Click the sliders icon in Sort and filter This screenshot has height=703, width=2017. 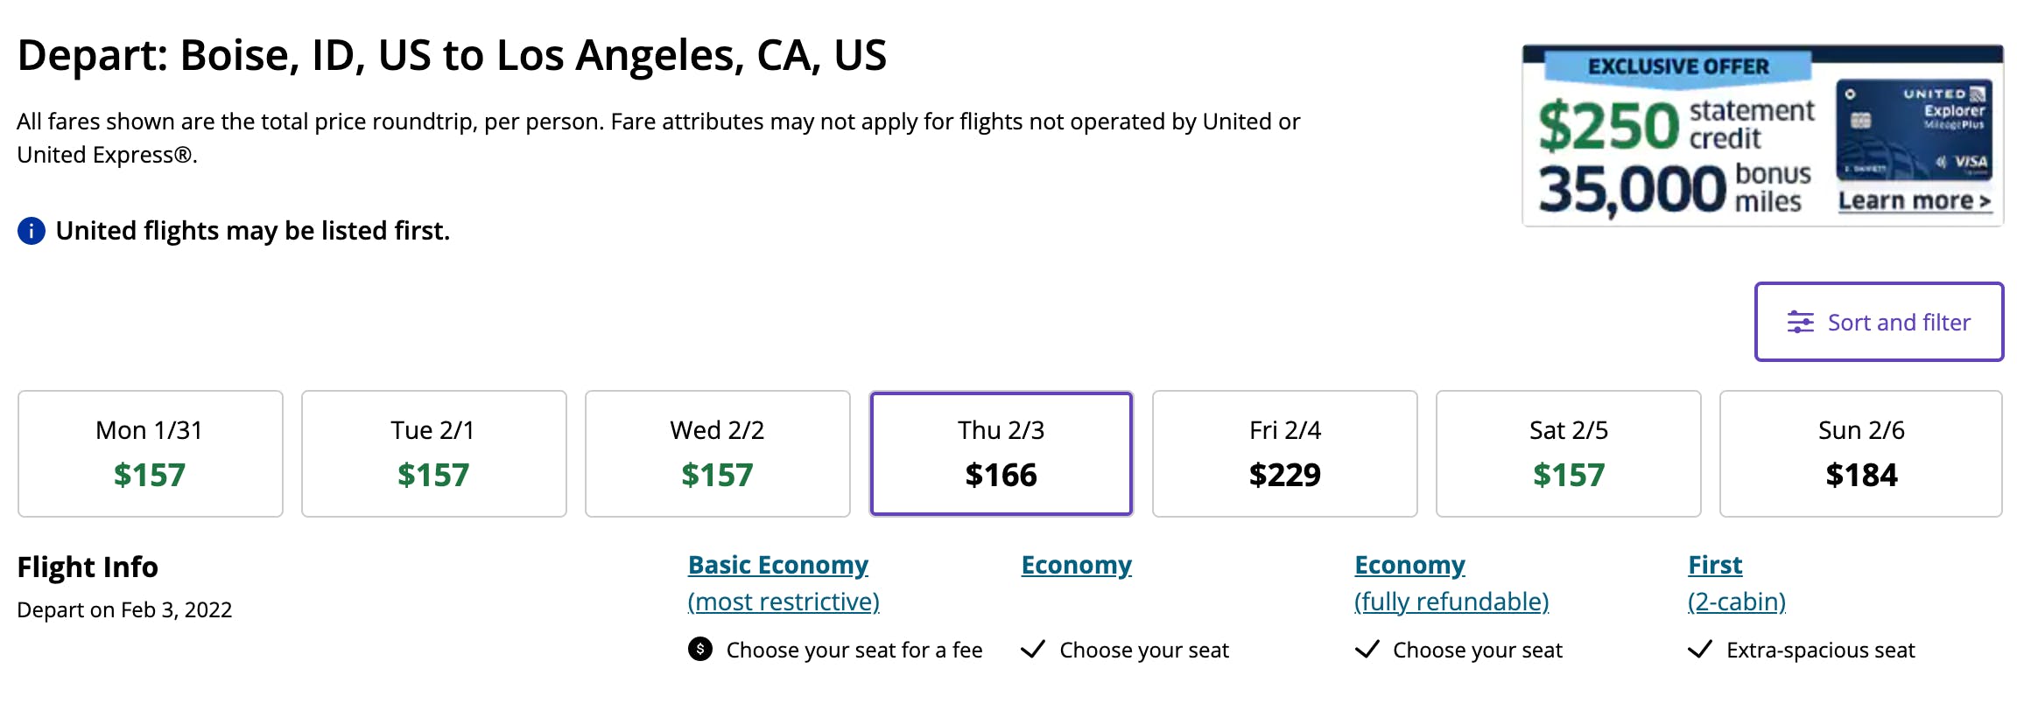1800,323
